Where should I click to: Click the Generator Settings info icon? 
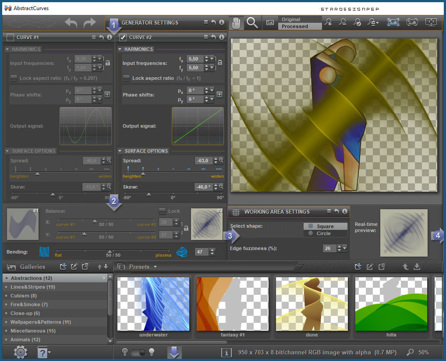(222, 22)
